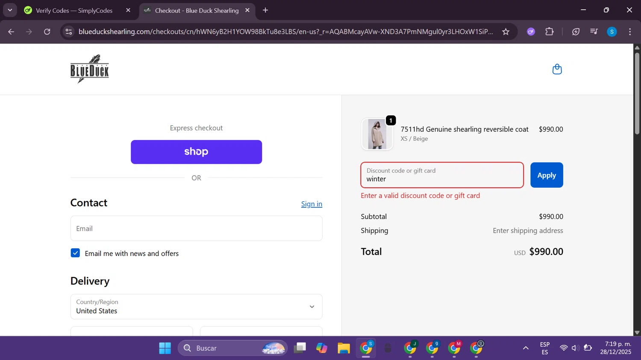Open the Chrome window with J badge
Viewport: 641px width, 360px height.
pos(410,348)
